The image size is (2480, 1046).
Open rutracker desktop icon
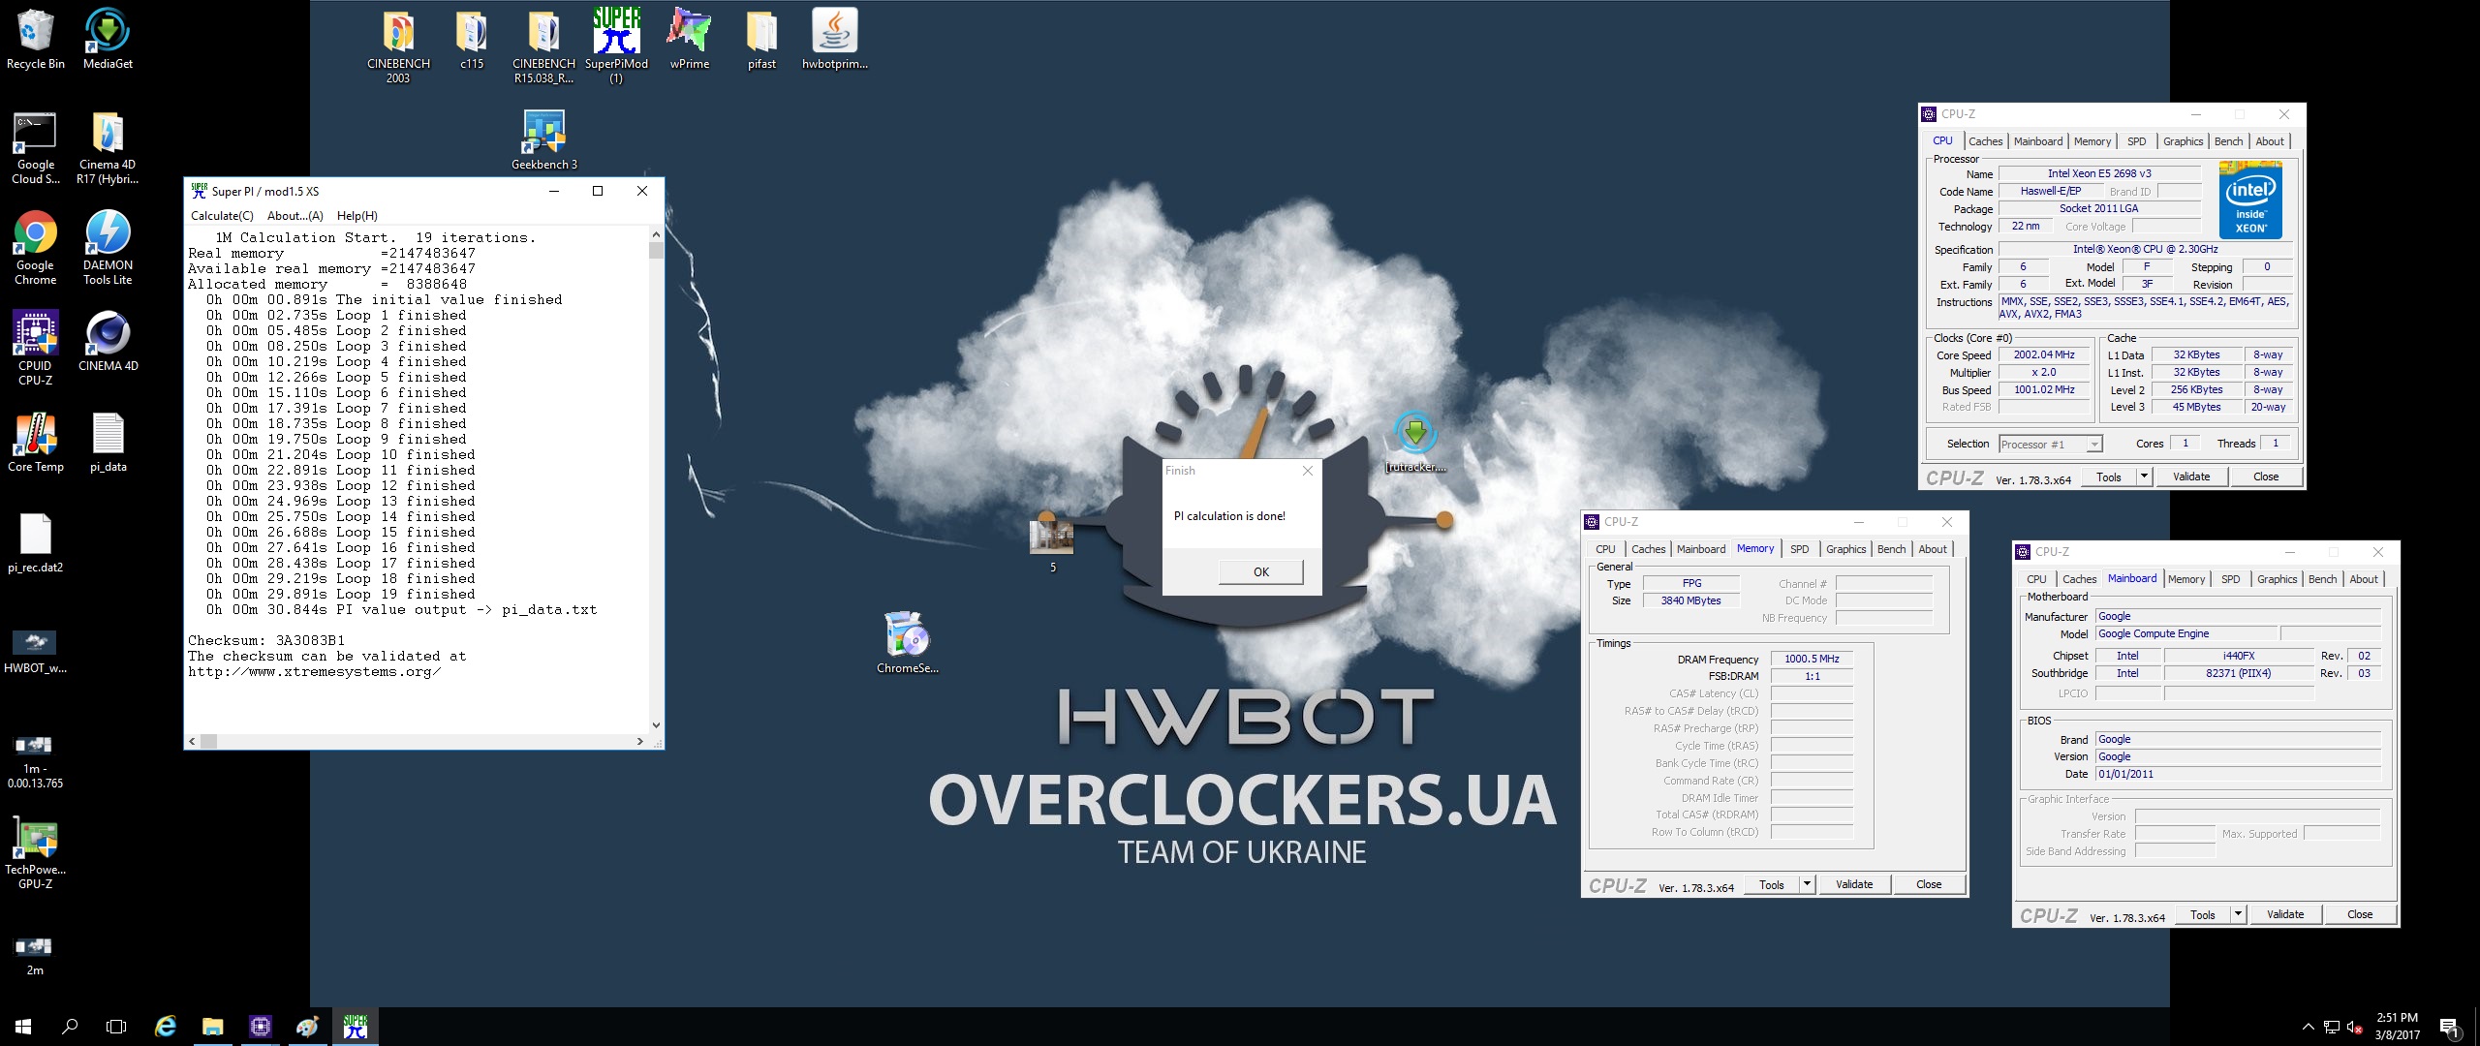click(x=1415, y=442)
